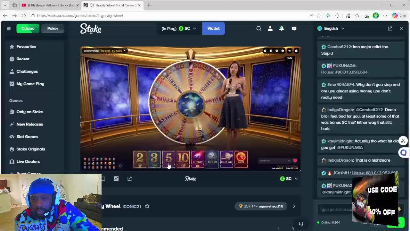Open game info icon
This screenshot has width=410, height=231.
point(283,51)
